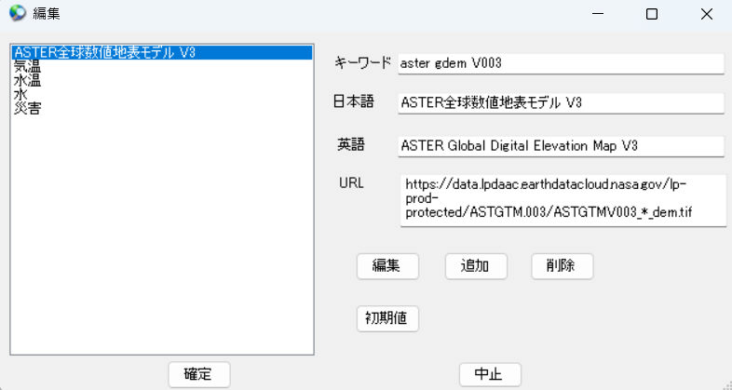Click into the 日本語 name field
This screenshot has width=732, height=390.
click(560, 102)
